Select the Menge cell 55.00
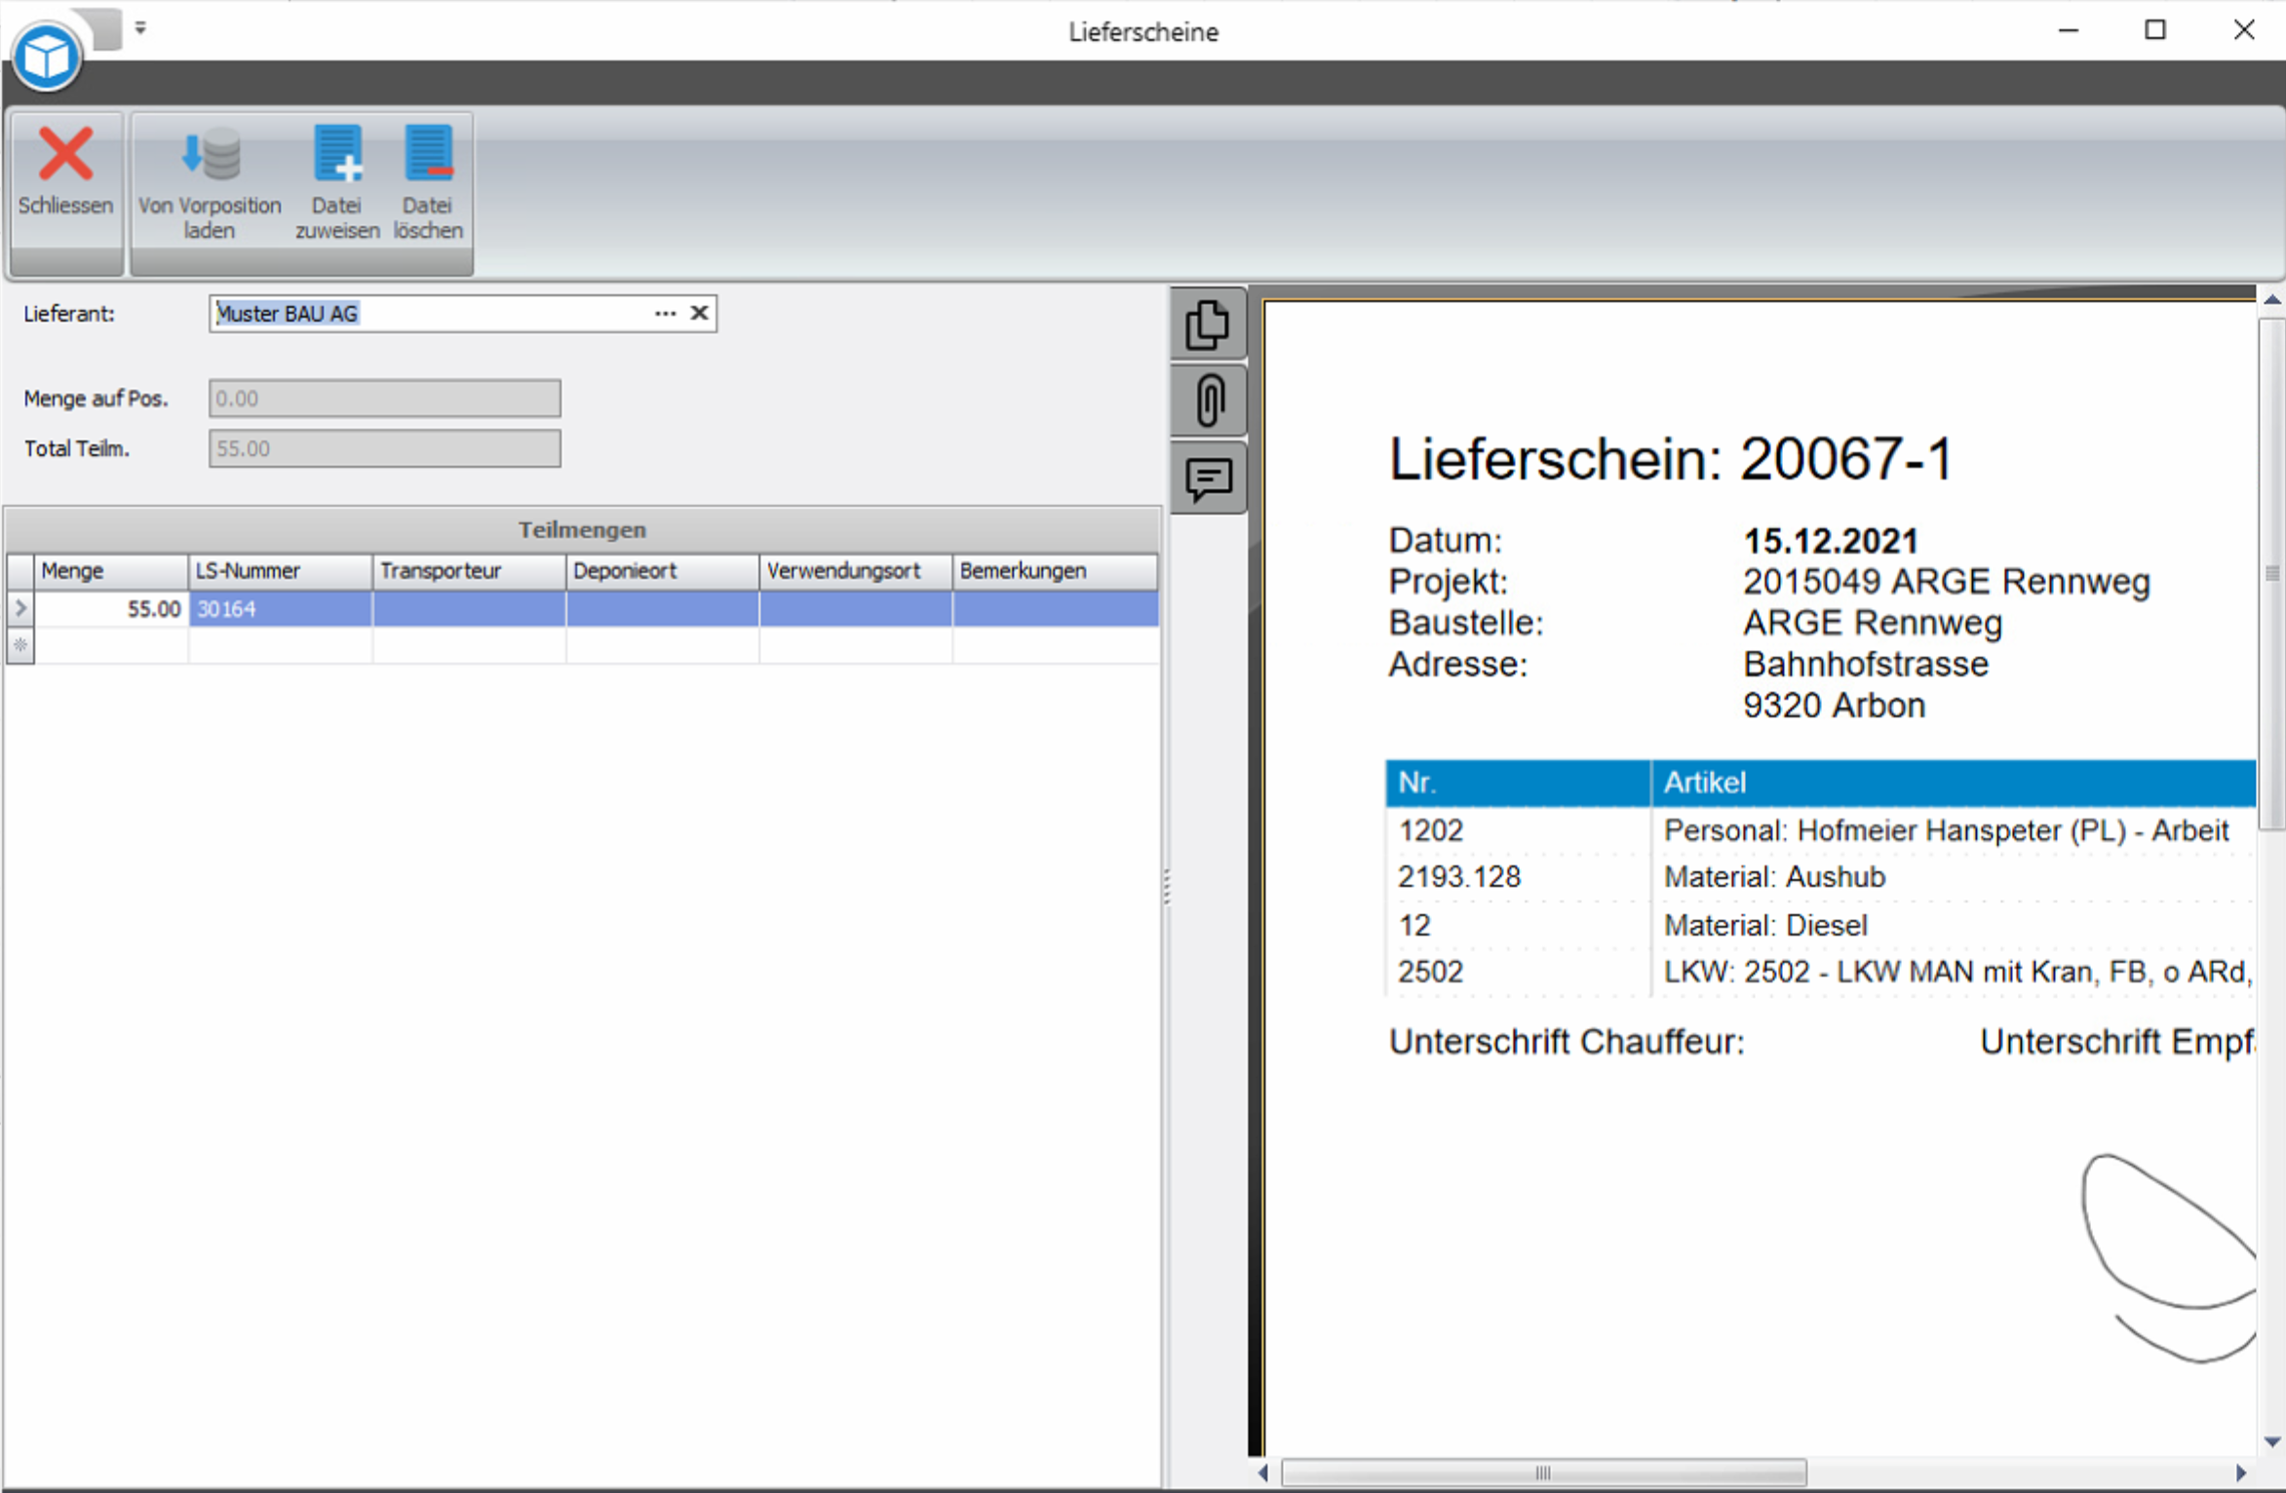2286x1493 pixels. coord(111,609)
